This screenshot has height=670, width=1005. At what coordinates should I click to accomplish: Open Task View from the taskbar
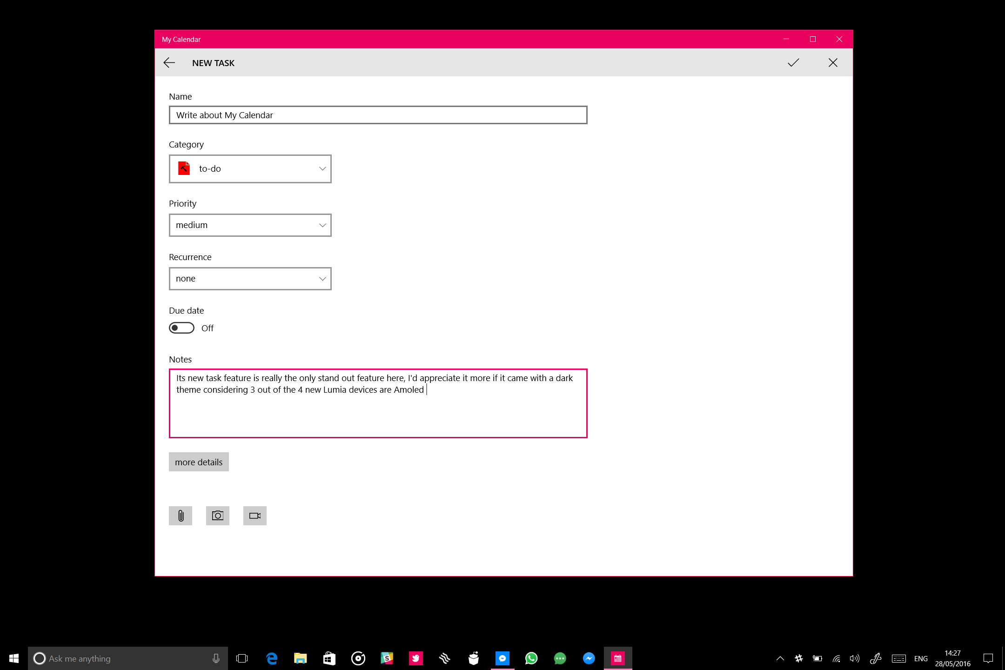[242, 658]
